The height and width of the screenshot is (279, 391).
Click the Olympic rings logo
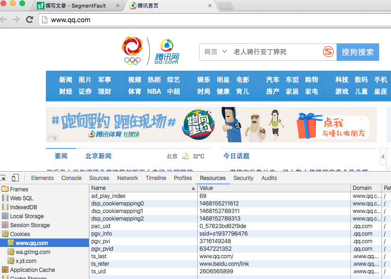click(x=132, y=61)
